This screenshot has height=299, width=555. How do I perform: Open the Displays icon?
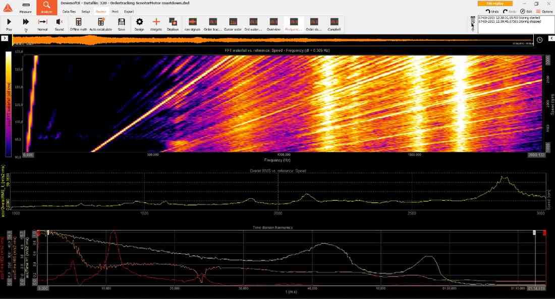173,24
